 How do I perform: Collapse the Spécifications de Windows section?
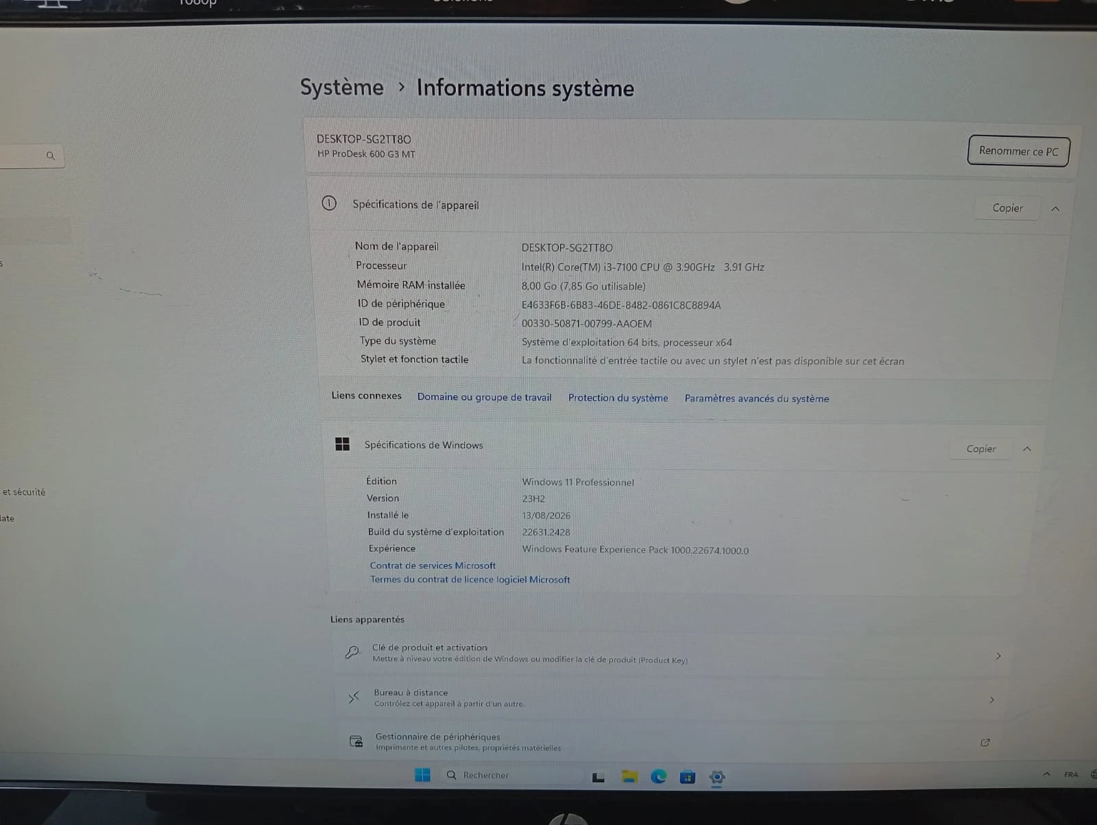(x=1027, y=450)
